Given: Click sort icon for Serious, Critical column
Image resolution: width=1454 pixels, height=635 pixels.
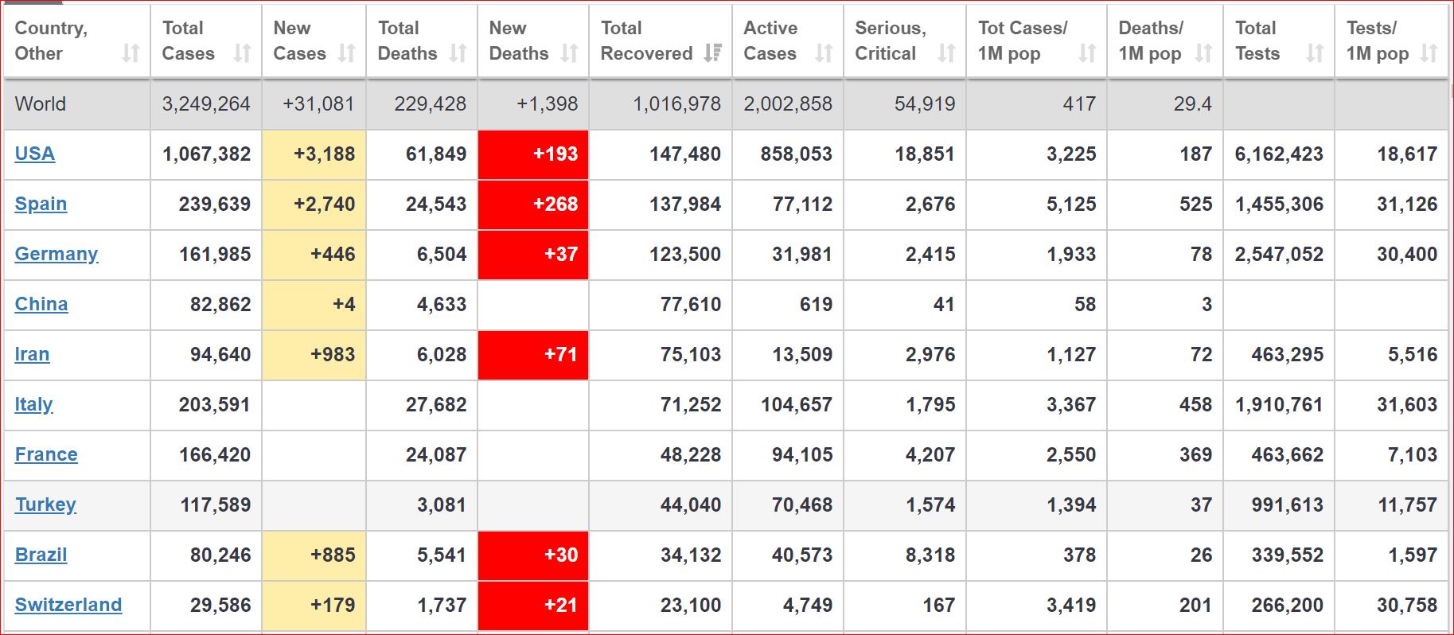Looking at the screenshot, I should tap(946, 53).
